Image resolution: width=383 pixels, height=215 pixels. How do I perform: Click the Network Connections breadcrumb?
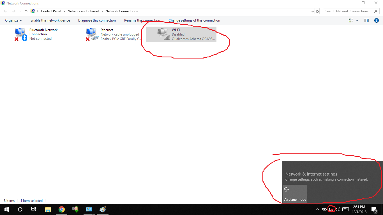click(121, 11)
